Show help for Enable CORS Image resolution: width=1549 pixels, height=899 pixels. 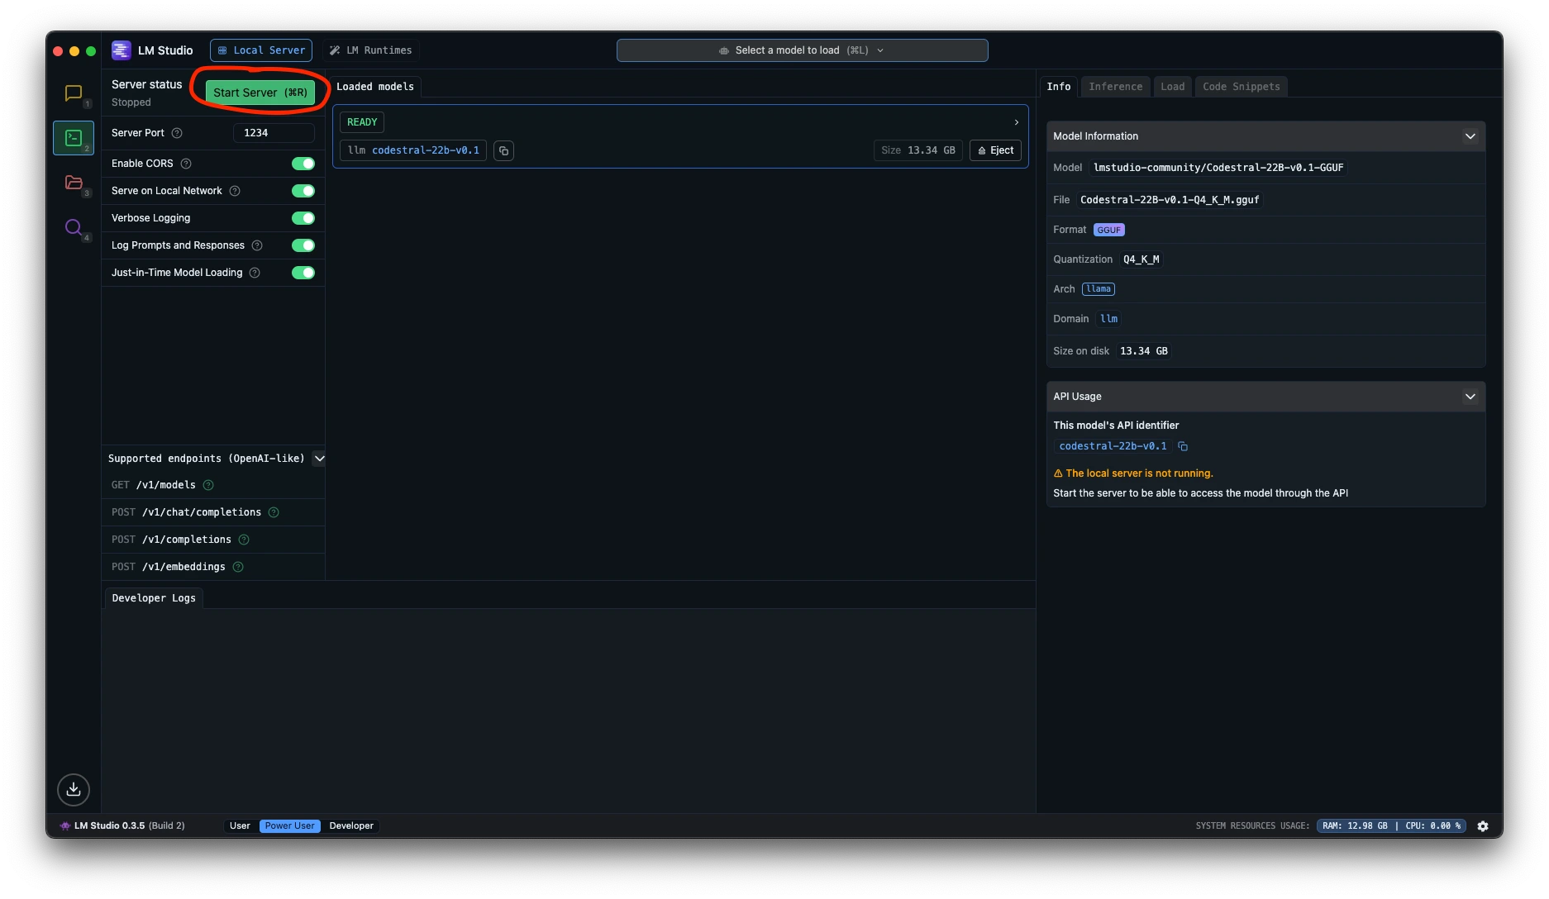(186, 164)
